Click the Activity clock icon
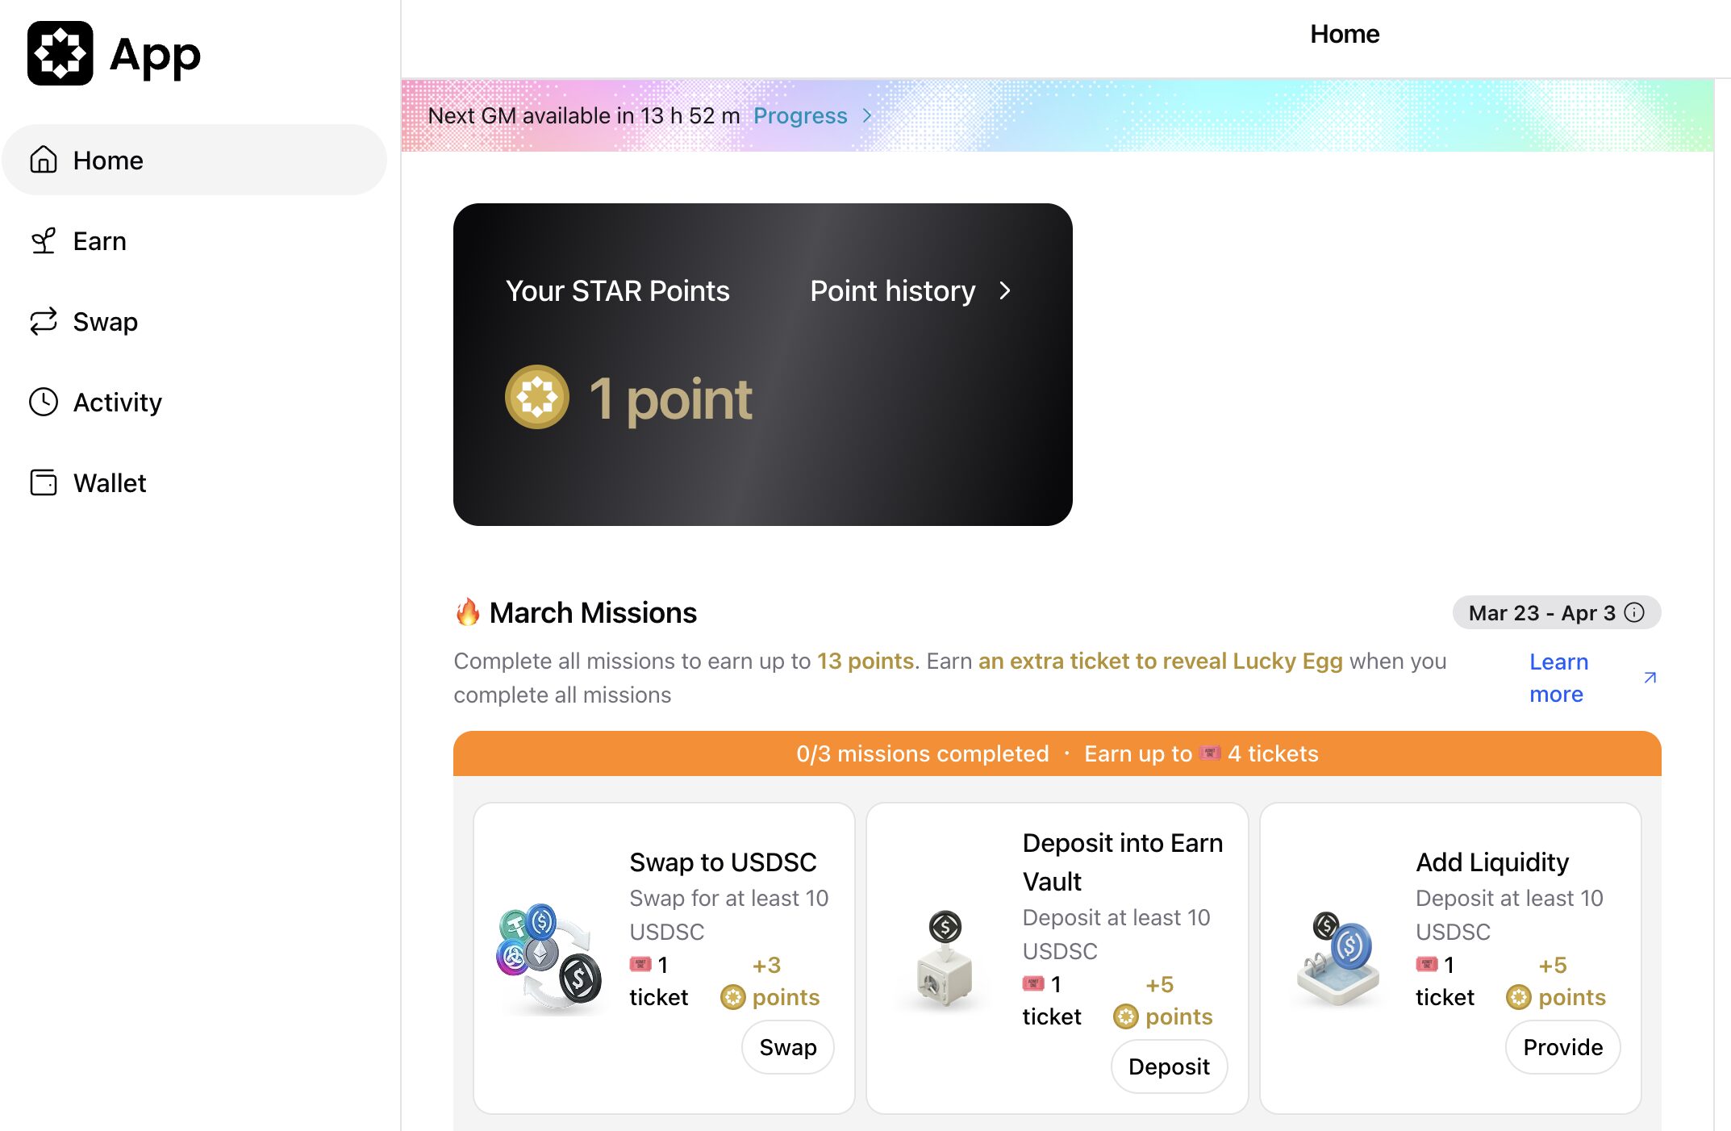 (44, 402)
